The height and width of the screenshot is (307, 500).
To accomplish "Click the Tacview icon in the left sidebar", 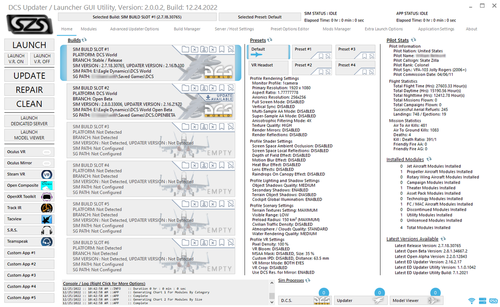I will tap(46, 219).
